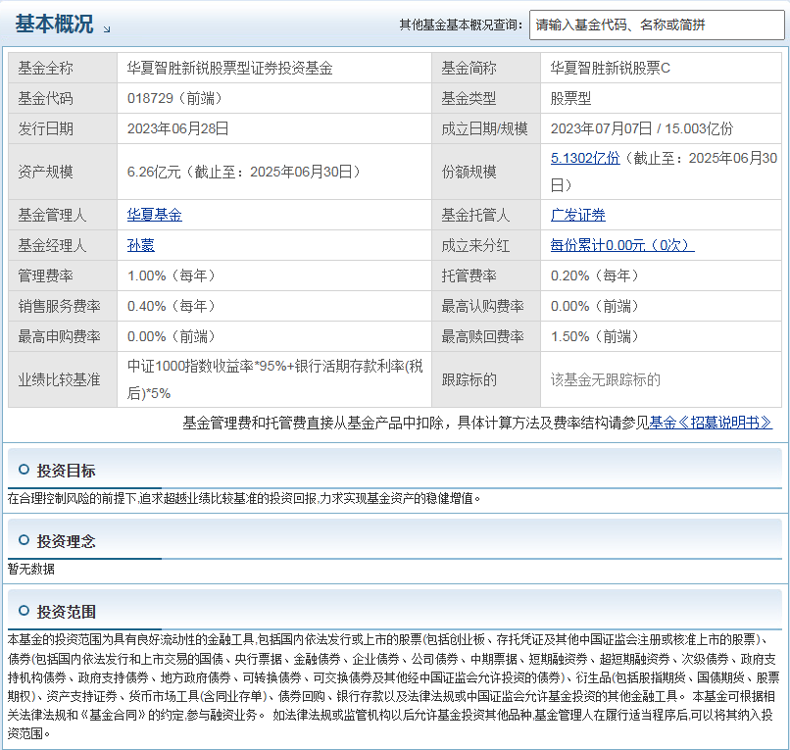790x750 pixels.
Task: Click the 基金全称 label cell
Action: (63, 68)
